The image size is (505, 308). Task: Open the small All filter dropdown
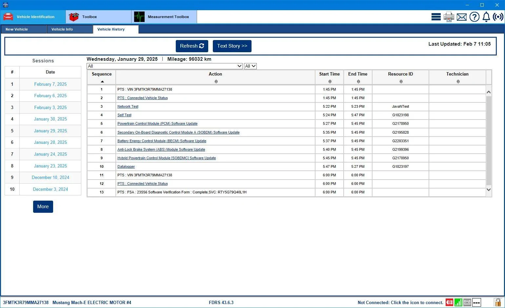coord(250,66)
